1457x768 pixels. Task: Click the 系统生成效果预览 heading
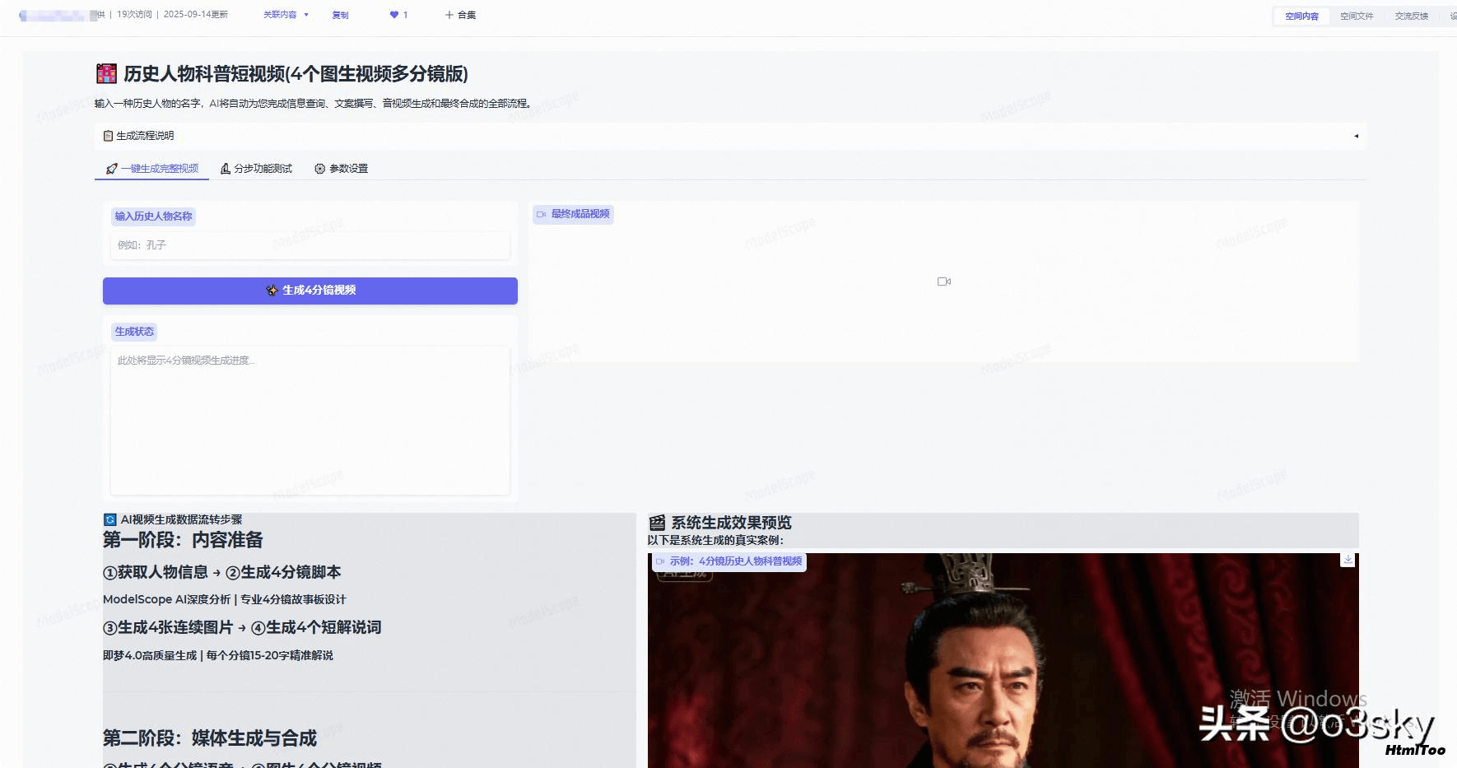pos(731,523)
